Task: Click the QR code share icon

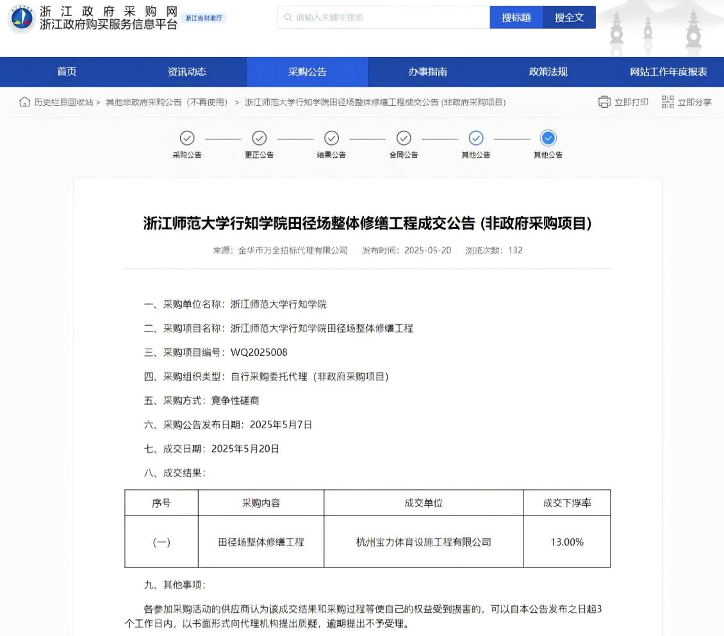Action: [x=668, y=102]
